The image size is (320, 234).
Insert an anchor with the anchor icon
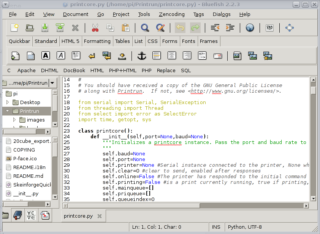pyautogui.click(x=142, y=56)
